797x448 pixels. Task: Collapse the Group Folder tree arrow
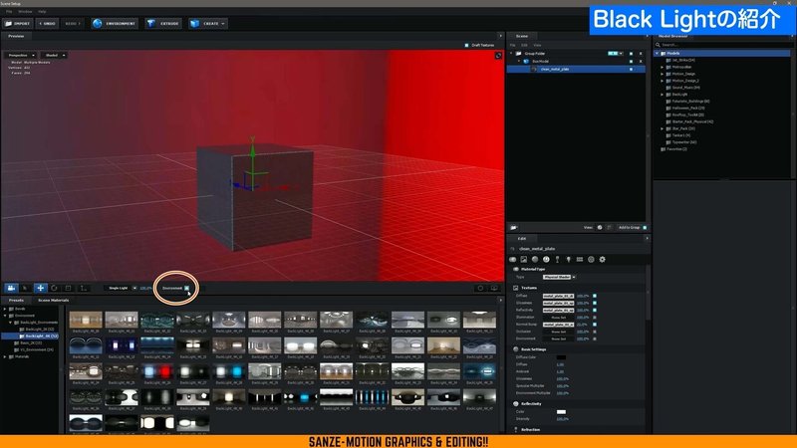(512, 54)
